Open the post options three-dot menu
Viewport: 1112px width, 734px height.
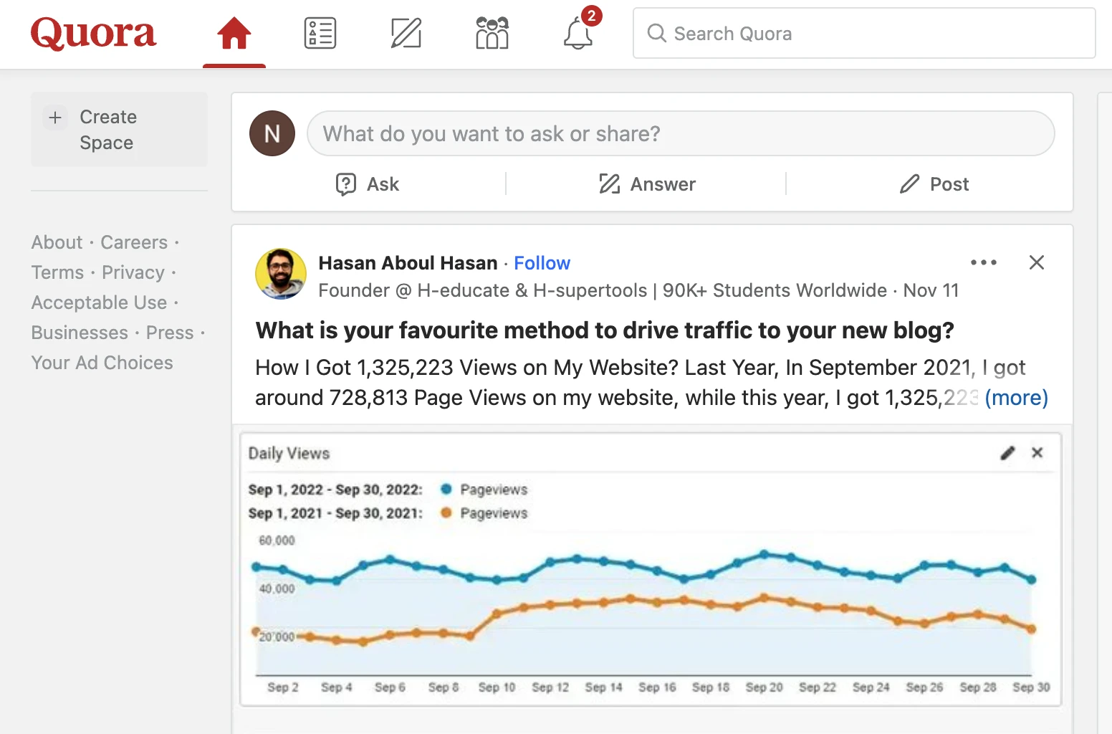click(984, 262)
